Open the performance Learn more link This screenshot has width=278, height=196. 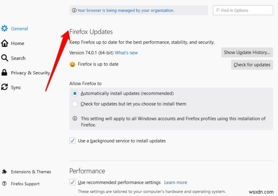pyautogui.click(x=176, y=182)
